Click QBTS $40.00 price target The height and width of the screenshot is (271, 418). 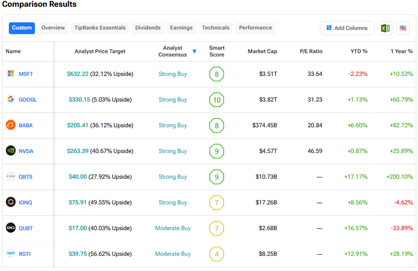pyautogui.click(x=78, y=177)
